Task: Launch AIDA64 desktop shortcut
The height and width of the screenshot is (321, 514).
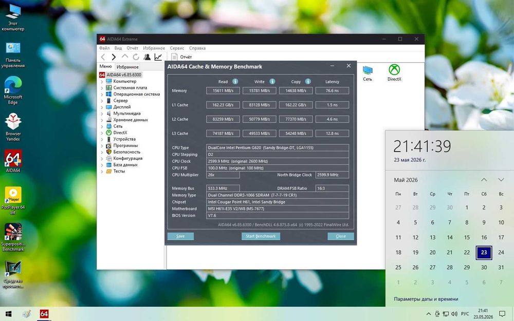Action: [13, 161]
